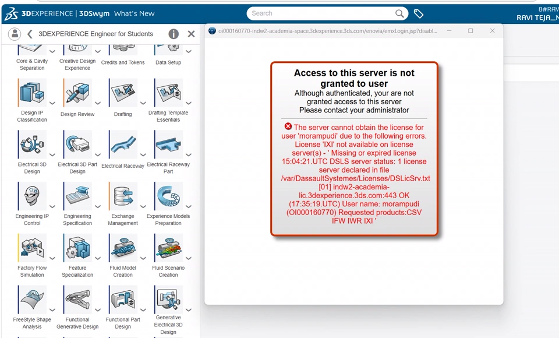Image resolution: width=559 pixels, height=338 pixels.
Task: Expand chevron next to Design IP Classification
Action: pos(52,103)
